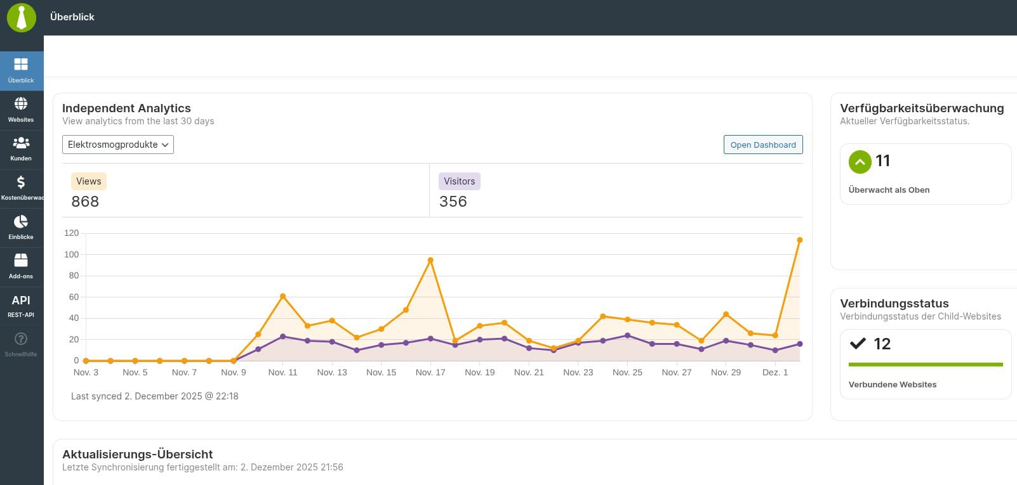Click the green connection progress bar
This screenshot has width=1017, height=485.
[925, 365]
